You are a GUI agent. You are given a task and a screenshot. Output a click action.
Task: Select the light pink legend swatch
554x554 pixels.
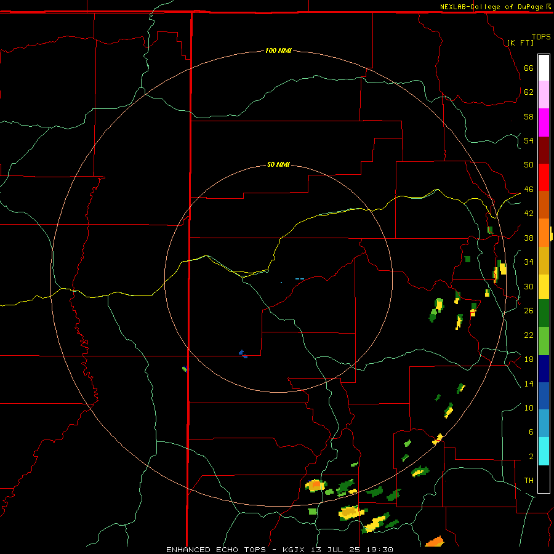click(544, 95)
